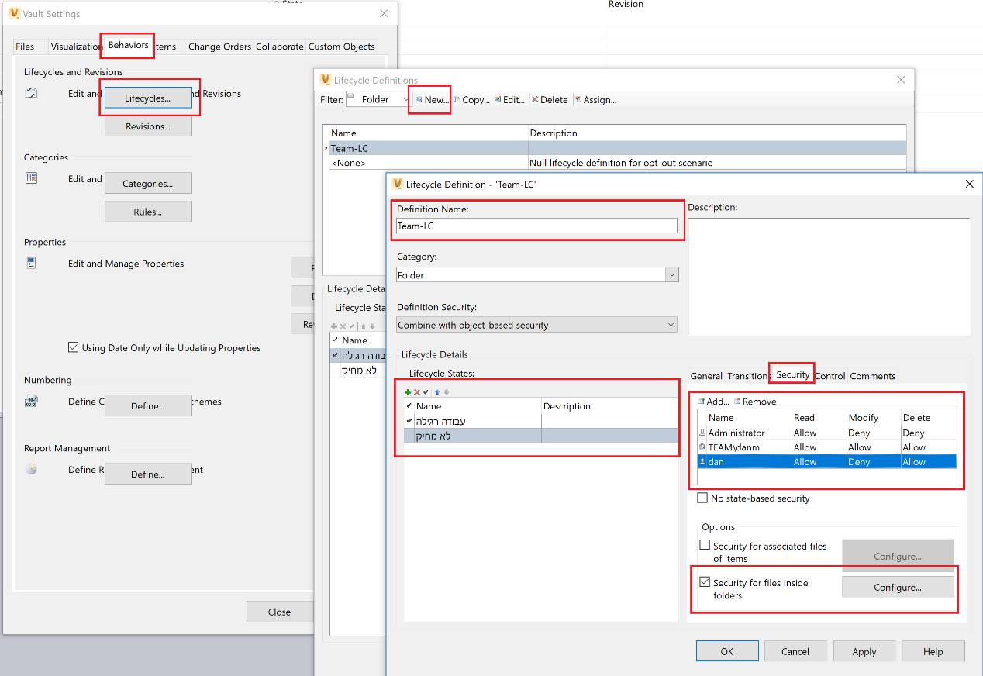Click the blue move-state-up arrow icon
983x676 pixels.
point(437,393)
